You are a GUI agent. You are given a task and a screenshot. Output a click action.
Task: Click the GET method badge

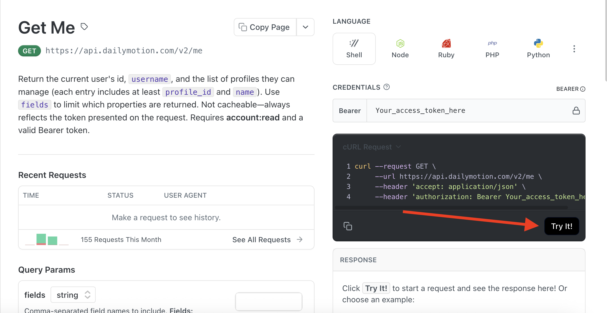click(29, 51)
